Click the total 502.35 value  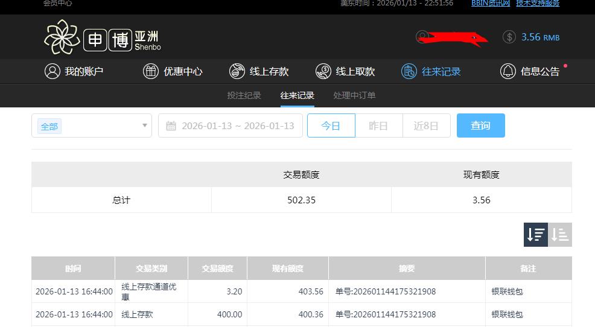[301, 200]
